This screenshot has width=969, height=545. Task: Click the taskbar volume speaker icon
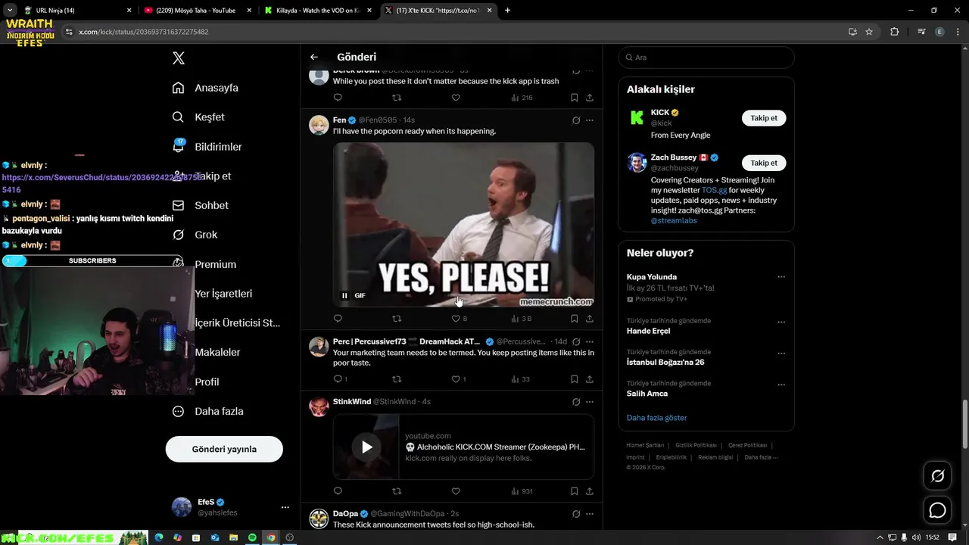pos(918,537)
